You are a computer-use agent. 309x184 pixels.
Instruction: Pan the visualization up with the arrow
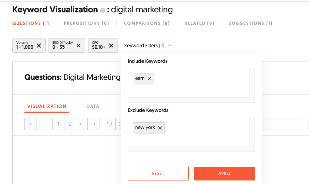pyautogui.click(x=58, y=124)
